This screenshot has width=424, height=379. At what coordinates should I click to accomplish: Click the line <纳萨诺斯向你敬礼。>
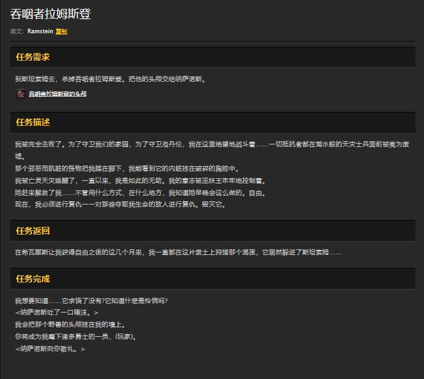[x=50, y=349]
